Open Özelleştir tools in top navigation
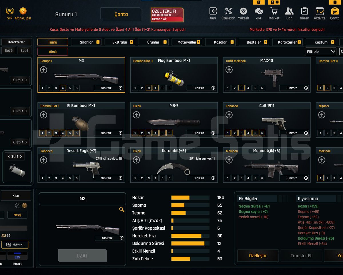This screenshot has width=343, height=275. pyautogui.click(x=228, y=13)
